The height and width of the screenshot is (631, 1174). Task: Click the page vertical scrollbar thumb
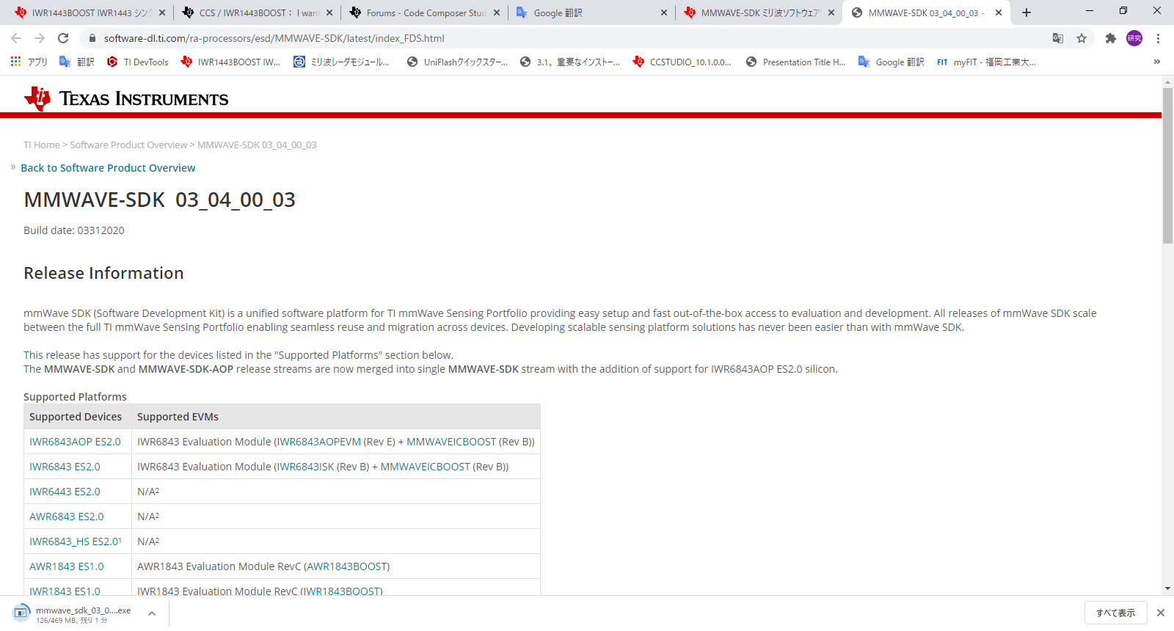click(x=1167, y=165)
